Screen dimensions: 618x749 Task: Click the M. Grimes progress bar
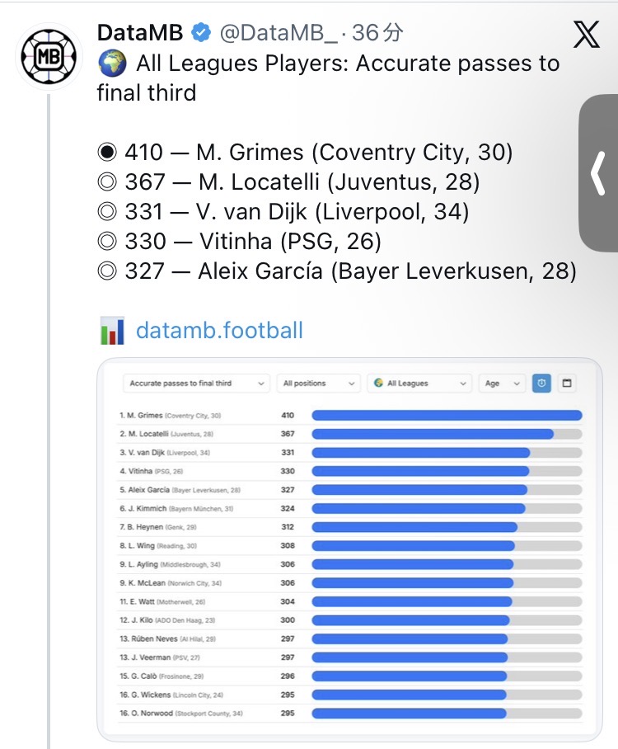click(x=446, y=416)
